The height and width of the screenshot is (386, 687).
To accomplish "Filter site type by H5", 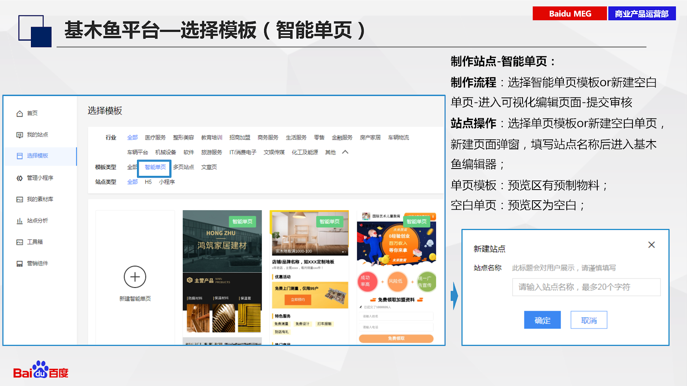I will (148, 182).
